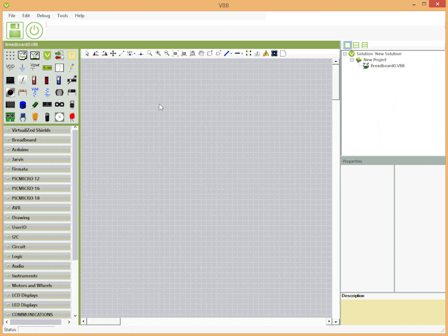Select the red LED component
This screenshot has width=448, height=336.
72,117
